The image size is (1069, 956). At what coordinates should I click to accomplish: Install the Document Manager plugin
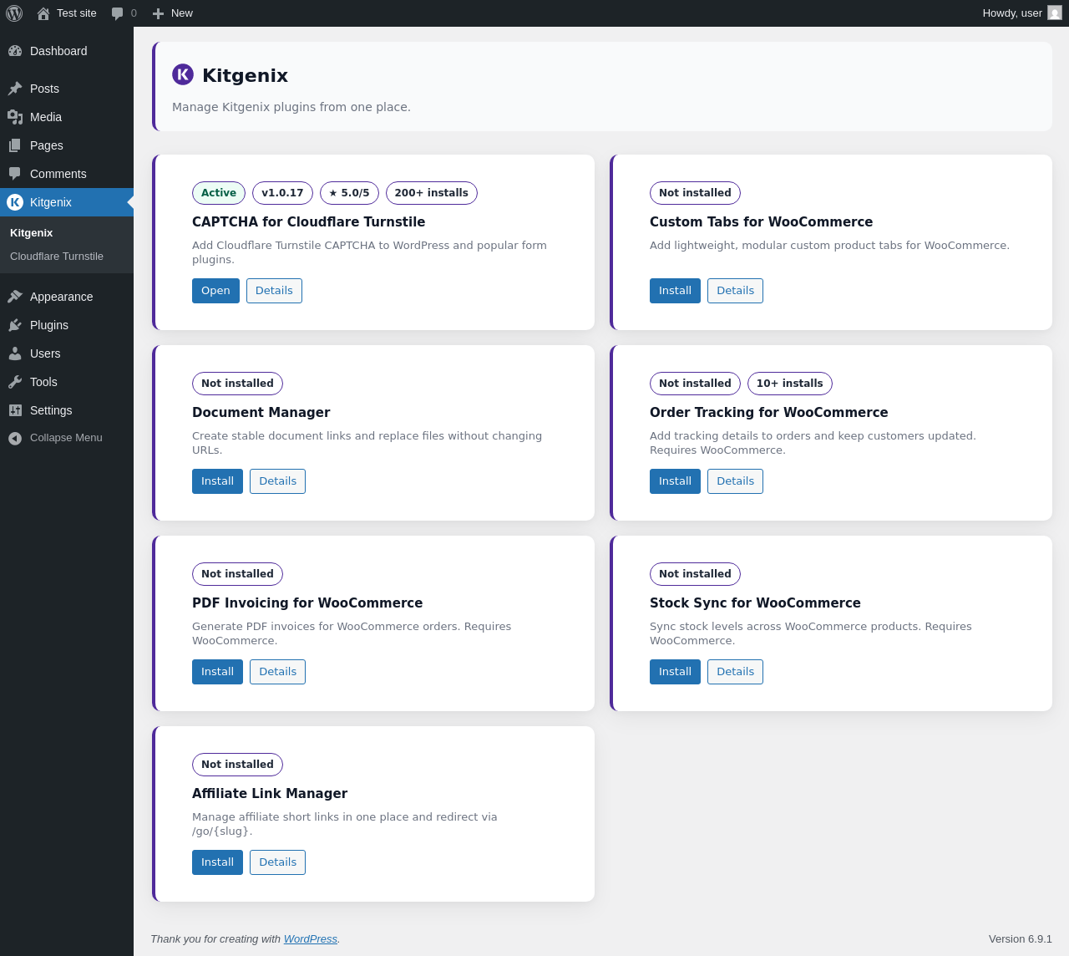(x=217, y=481)
